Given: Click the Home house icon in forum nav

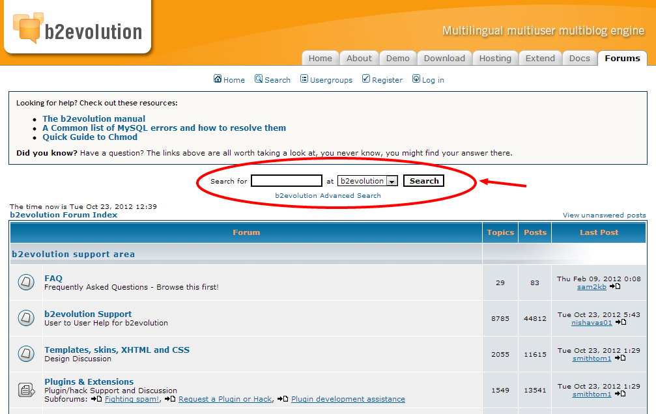Looking at the screenshot, I should 218,79.
